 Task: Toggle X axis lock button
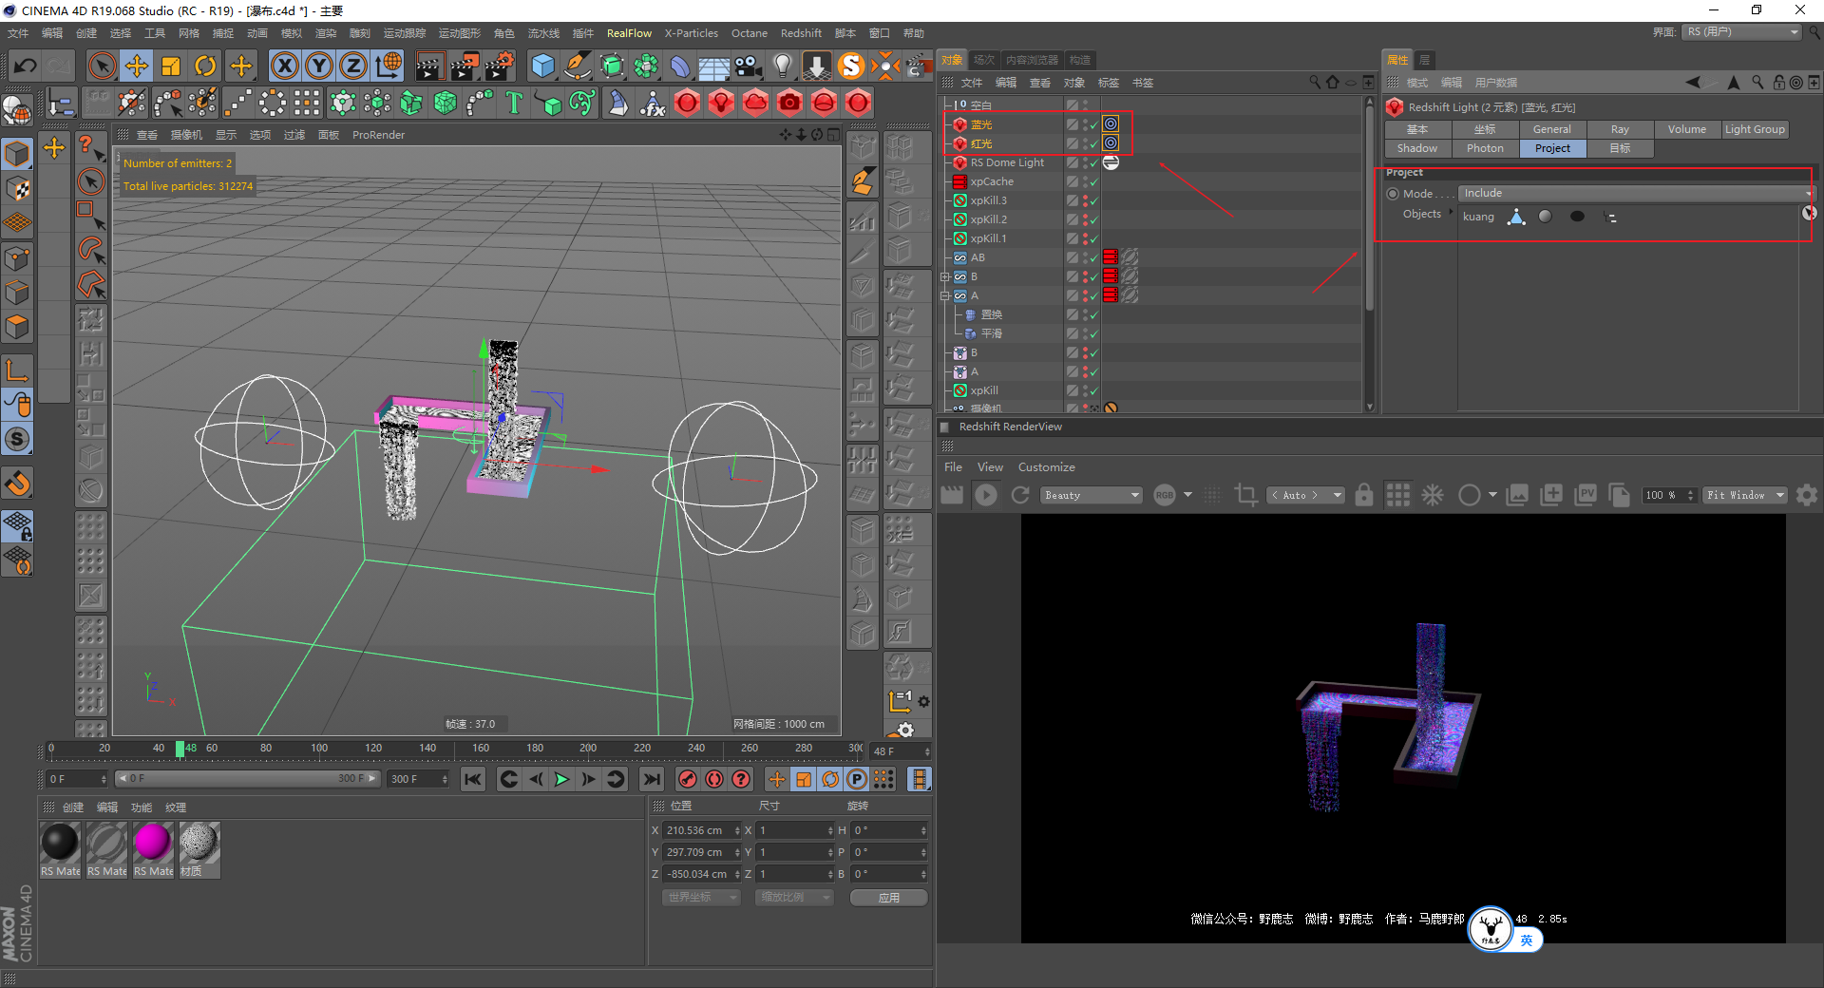284,66
